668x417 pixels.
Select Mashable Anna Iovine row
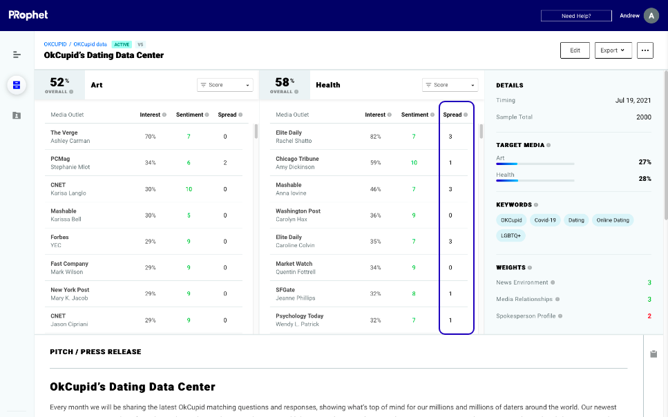coord(369,189)
